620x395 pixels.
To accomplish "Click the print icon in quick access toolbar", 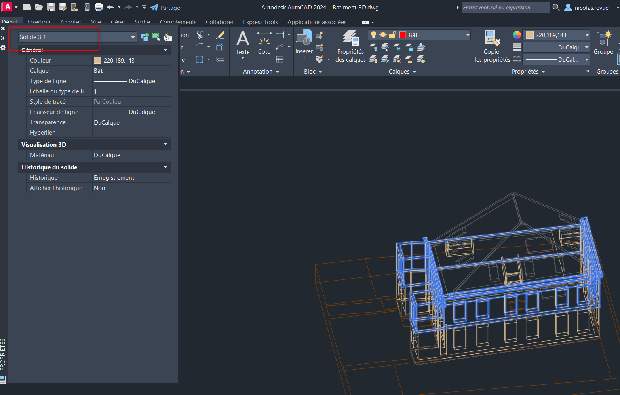I will [99, 7].
